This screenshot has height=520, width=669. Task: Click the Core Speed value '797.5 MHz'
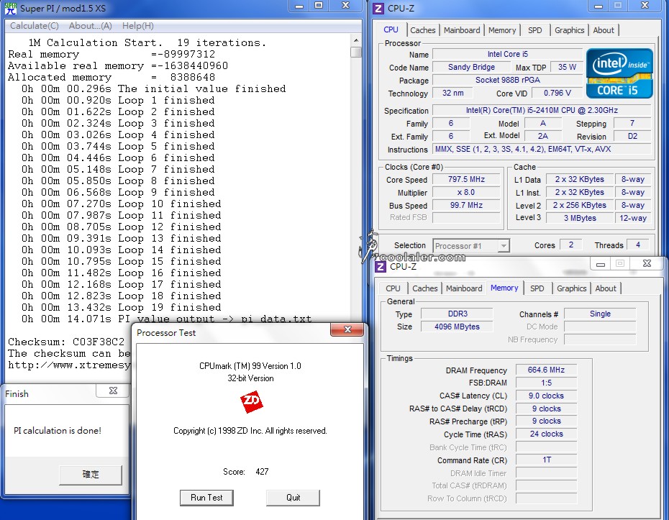click(x=466, y=179)
